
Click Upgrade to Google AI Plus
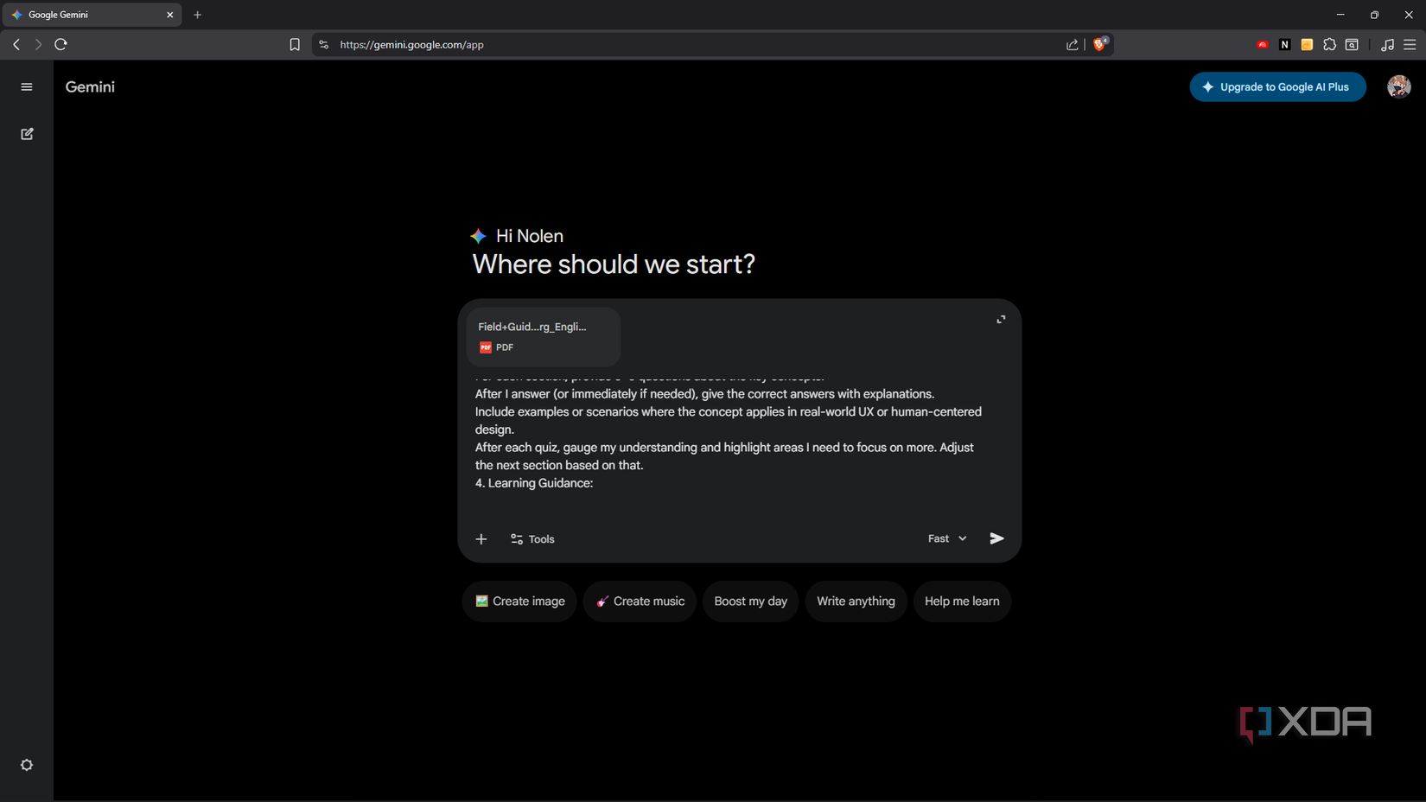pyautogui.click(x=1277, y=86)
